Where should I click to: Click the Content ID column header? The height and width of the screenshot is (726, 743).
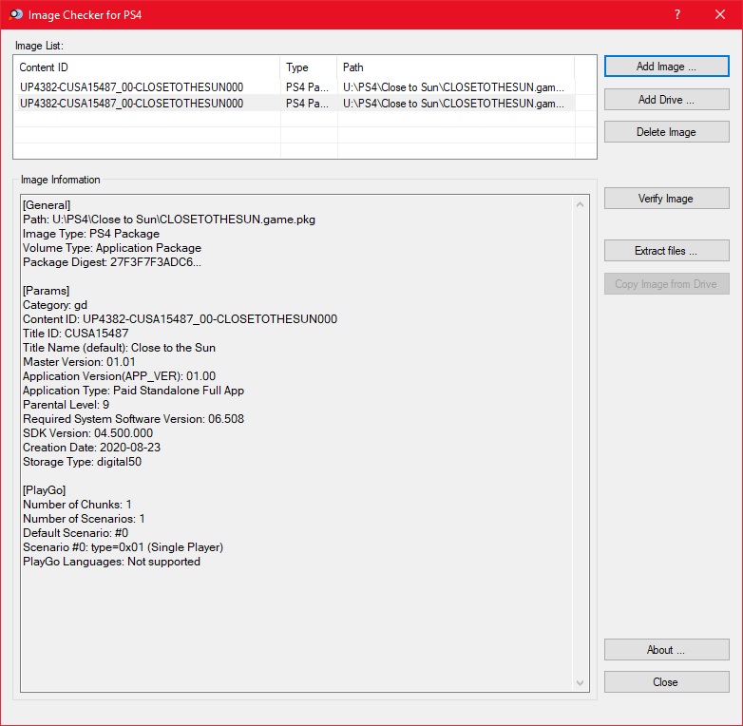point(147,67)
